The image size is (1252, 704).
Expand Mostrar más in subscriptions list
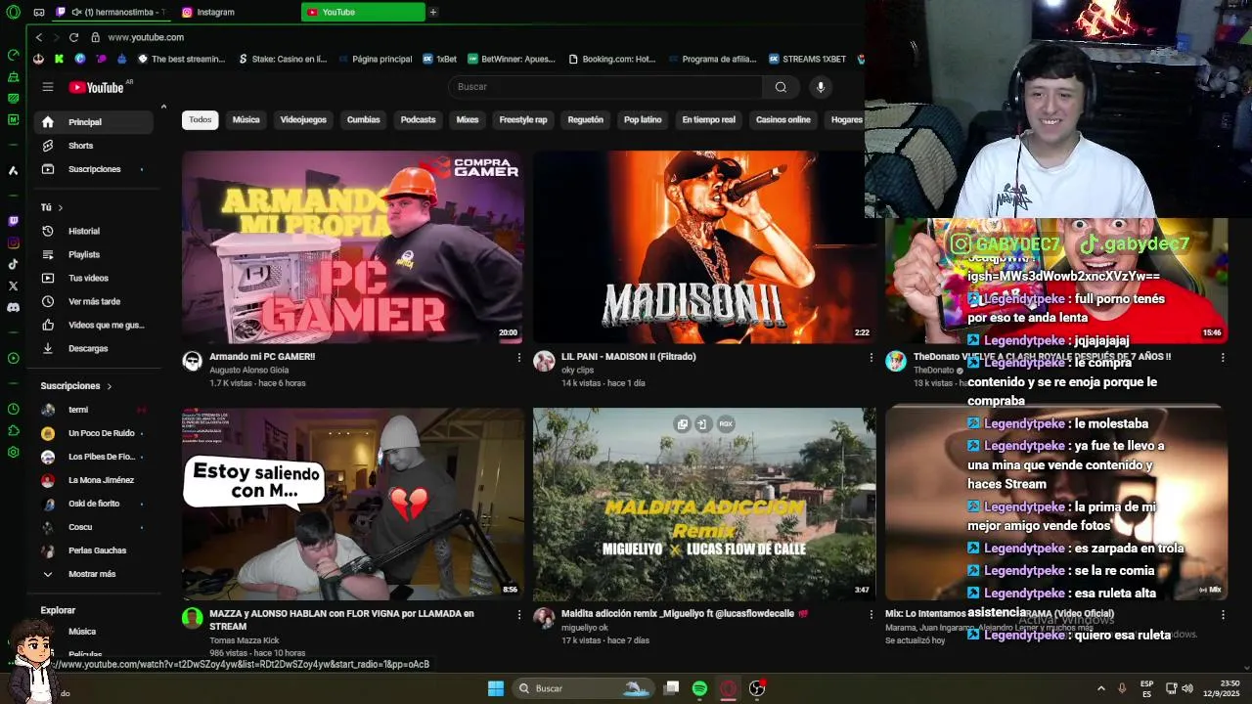92,574
